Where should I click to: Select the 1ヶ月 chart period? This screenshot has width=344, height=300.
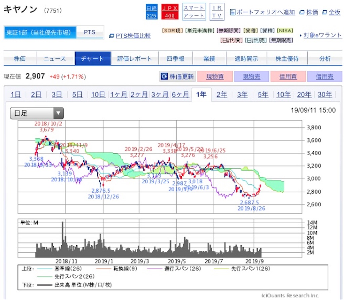(119, 95)
